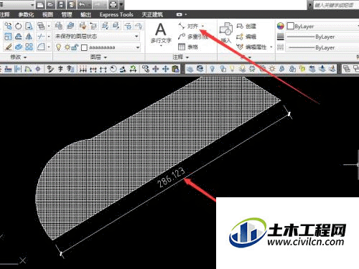Select the Array grid tool in Modify panel
Screen dimensions: 359x269
point(29,47)
